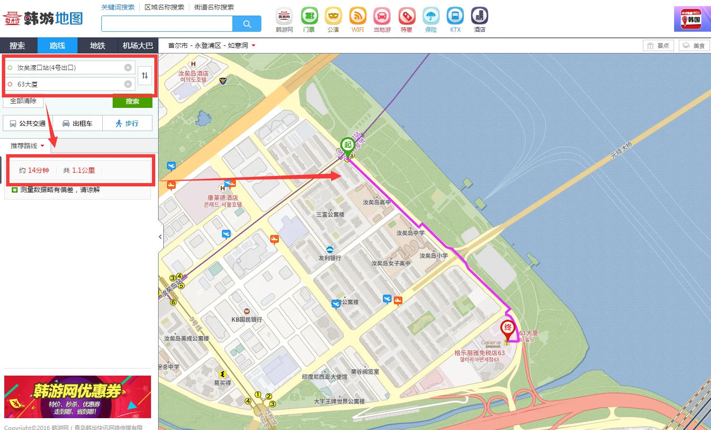This screenshot has width=711, height=430.
Task: Select 步行 walking travel mode
Action: [x=127, y=123]
